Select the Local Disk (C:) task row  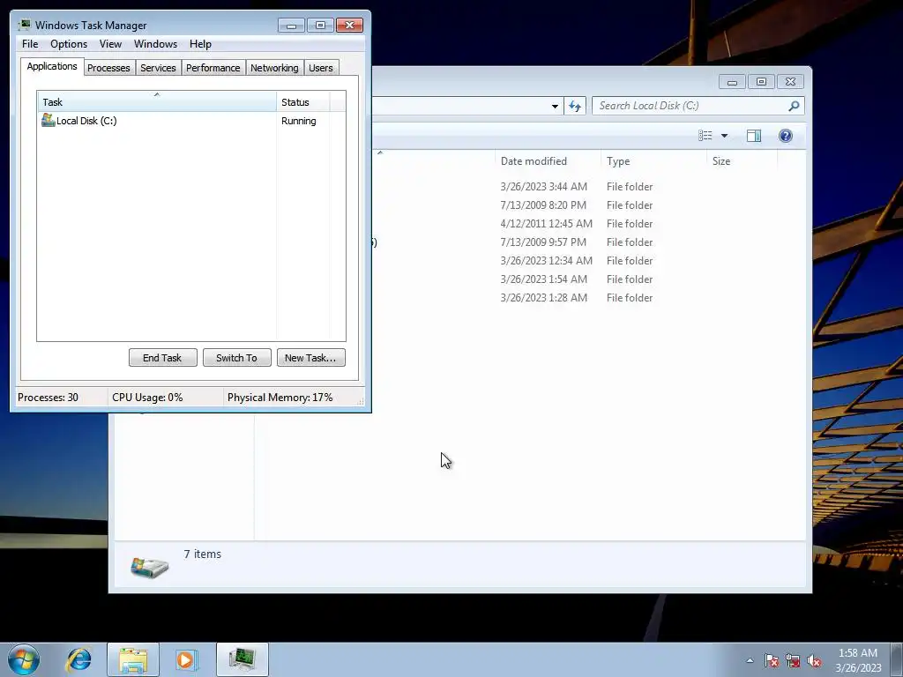click(191, 121)
